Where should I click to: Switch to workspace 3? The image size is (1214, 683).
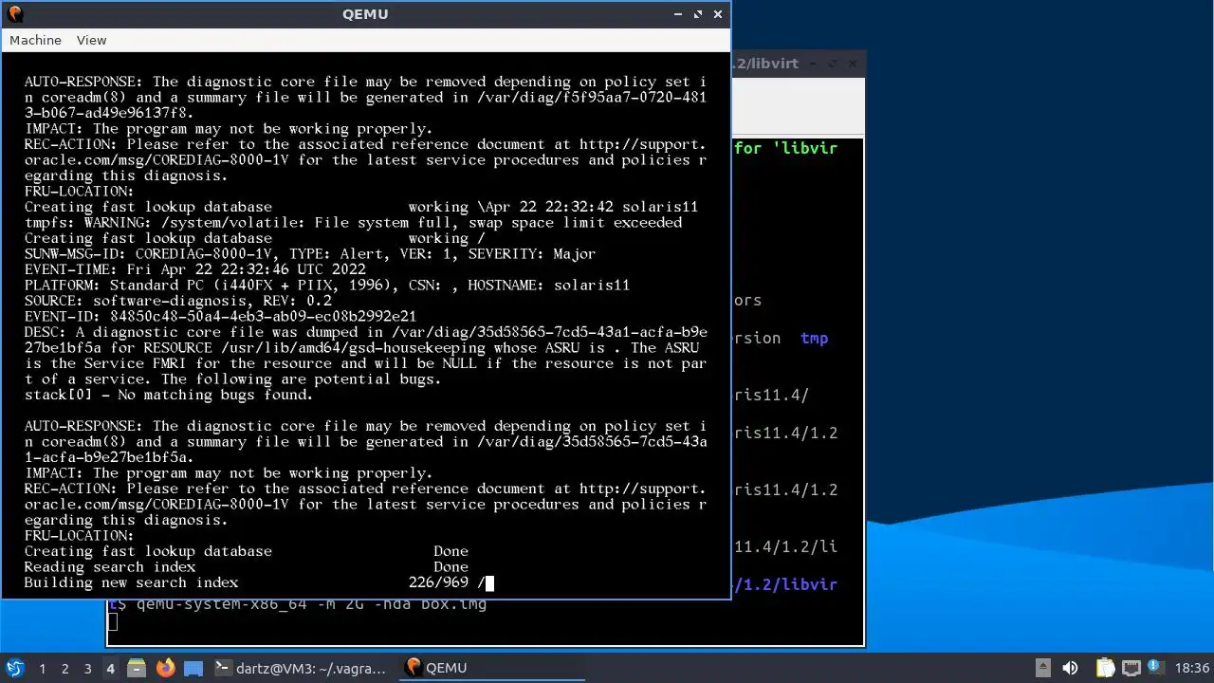click(87, 669)
